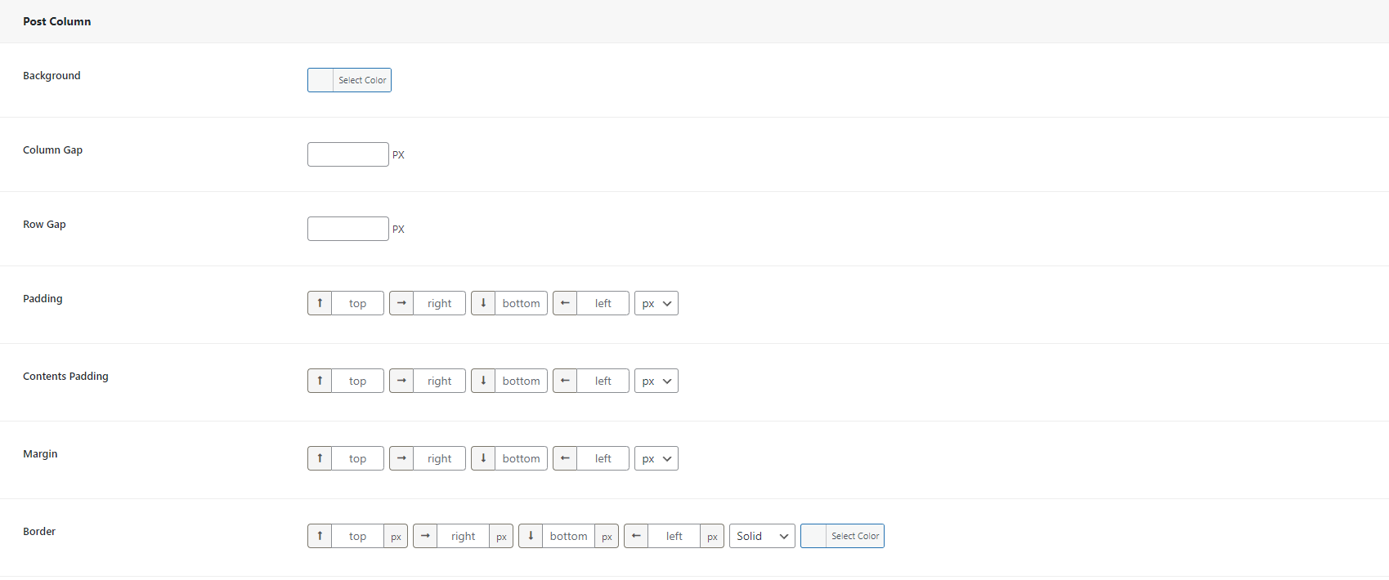The height and width of the screenshot is (580, 1389).
Task: Click the Padding top arrow icon
Action: (x=320, y=303)
